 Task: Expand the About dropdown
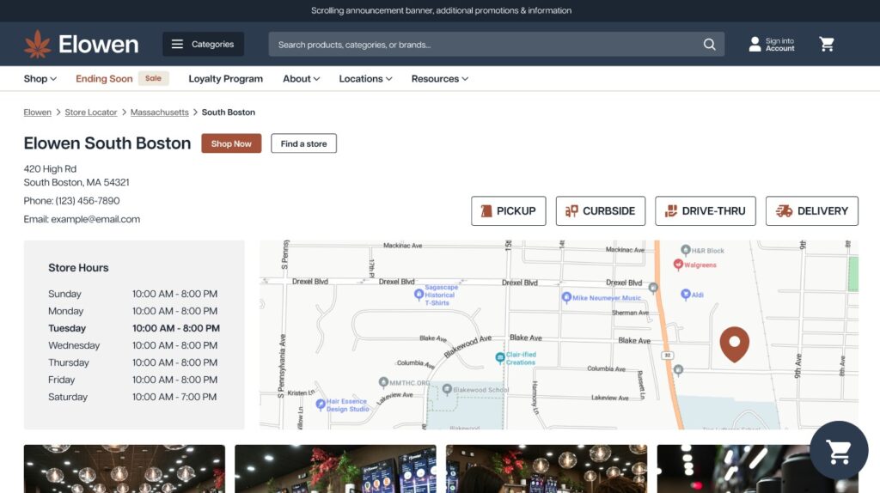point(302,78)
